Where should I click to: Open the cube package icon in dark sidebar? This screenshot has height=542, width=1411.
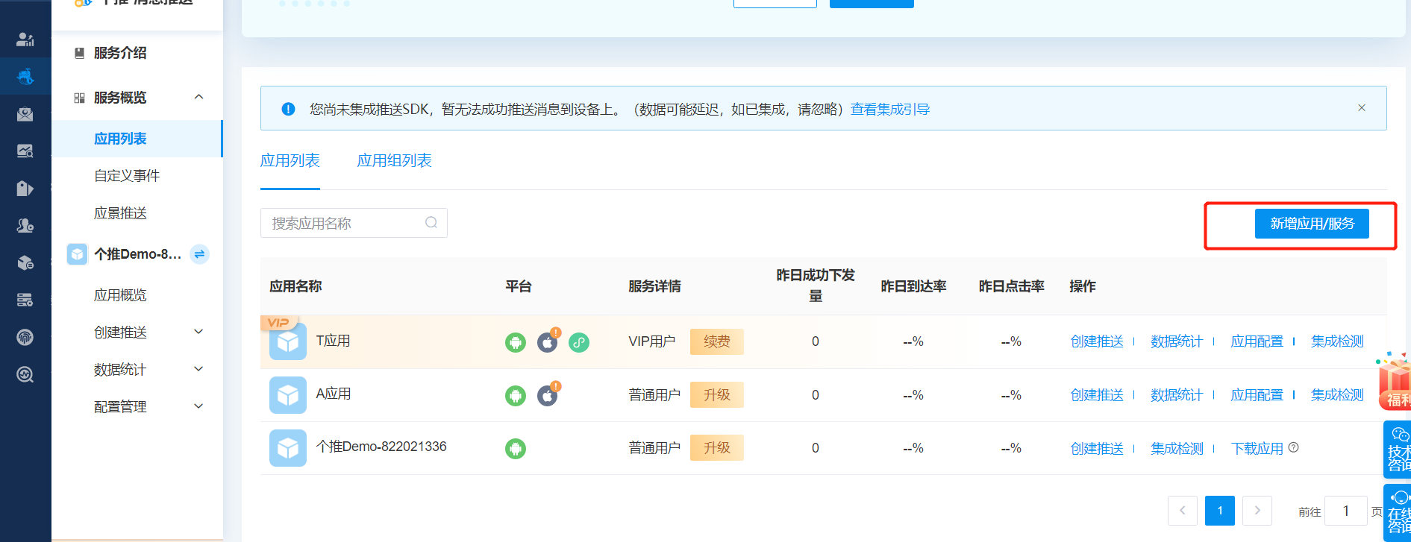(x=25, y=262)
